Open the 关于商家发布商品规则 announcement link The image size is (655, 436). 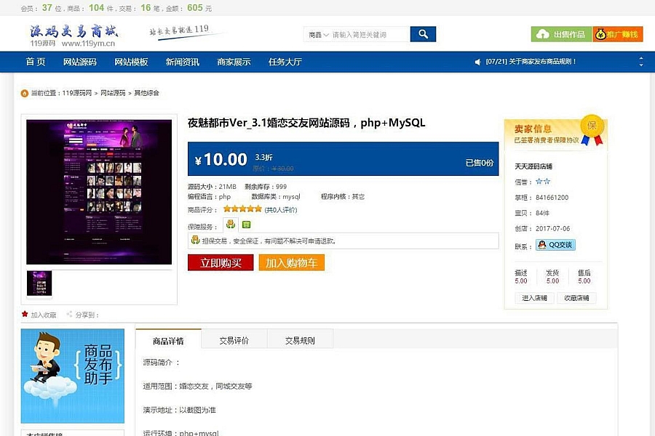531,61
